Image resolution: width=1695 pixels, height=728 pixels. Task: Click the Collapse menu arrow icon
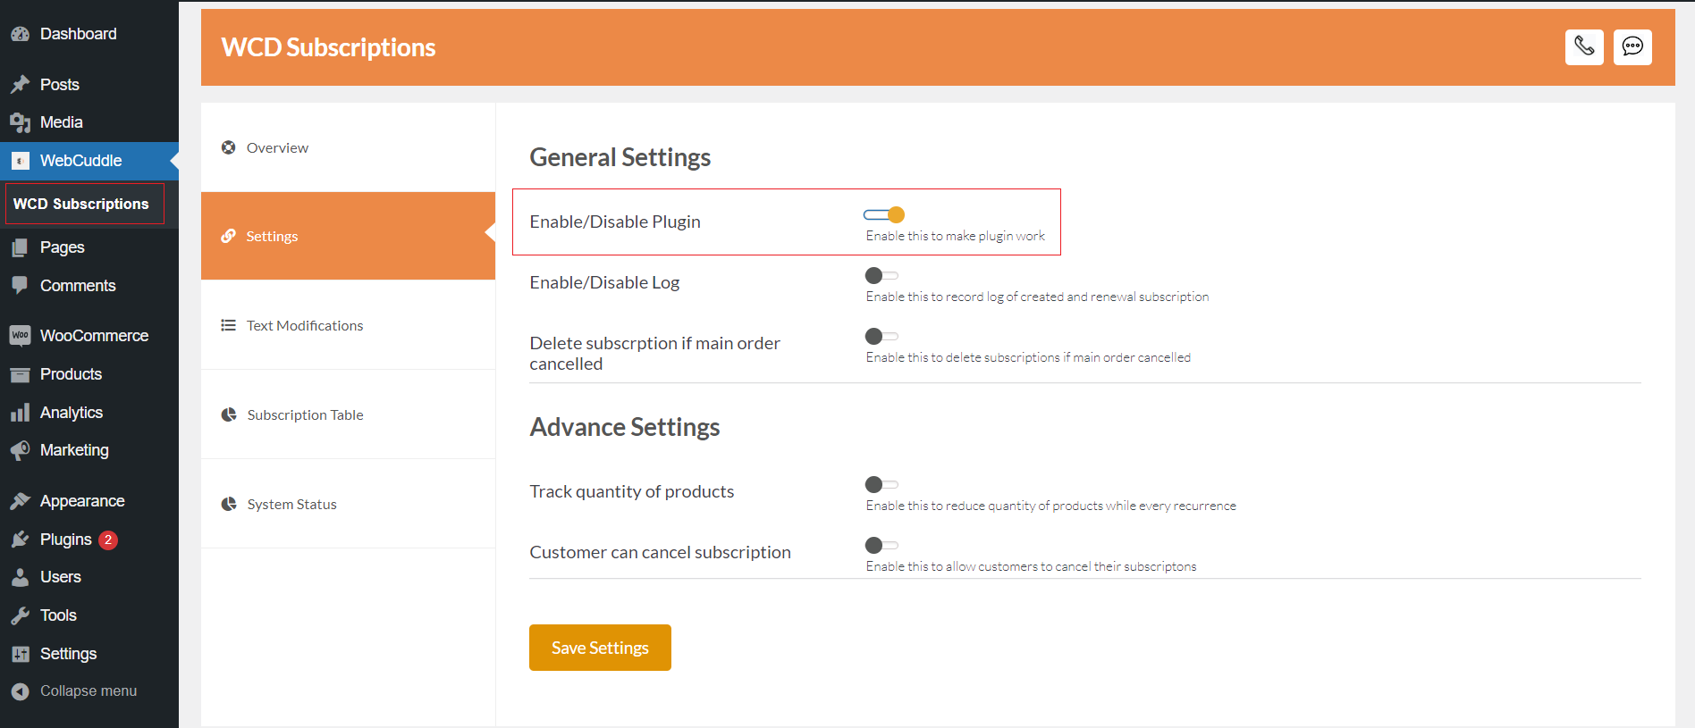point(20,691)
